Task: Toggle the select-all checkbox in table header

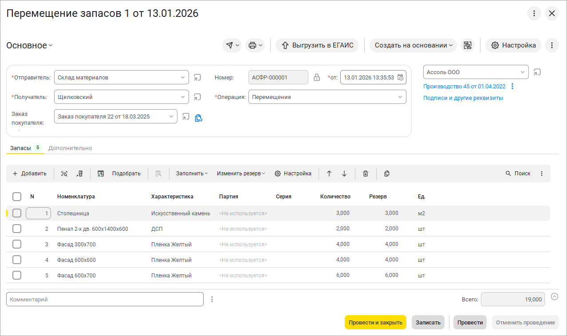Action: click(x=17, y=197)
